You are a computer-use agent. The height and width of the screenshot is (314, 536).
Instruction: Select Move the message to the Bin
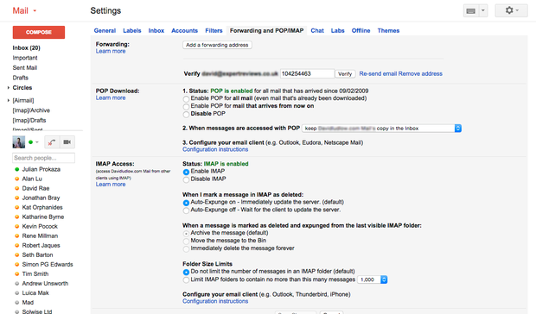(x=186, y=242)
